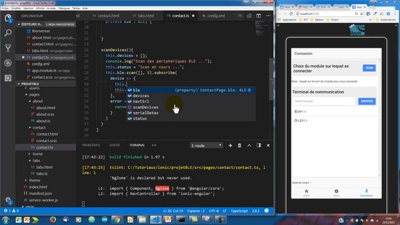Open the Debug view in the activity bar
Screen dimensions: 400x225
coord(8,62)
